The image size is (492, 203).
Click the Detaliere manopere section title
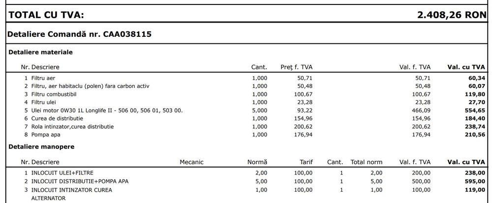tap(40, 147)
